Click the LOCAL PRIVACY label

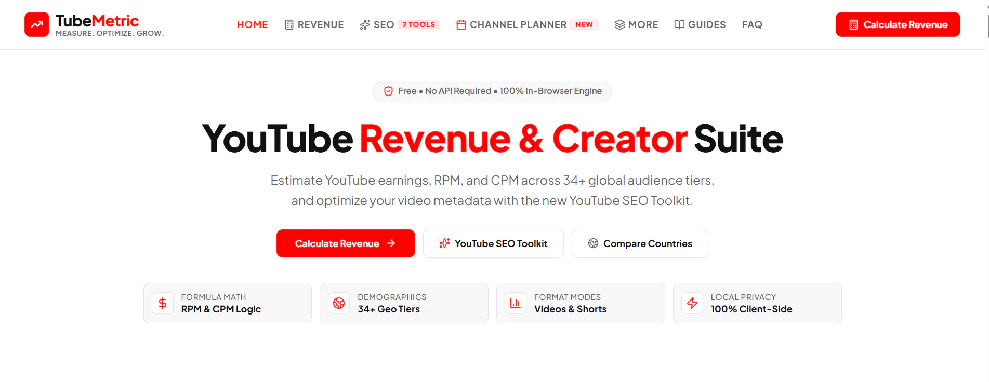pos(743,297)
